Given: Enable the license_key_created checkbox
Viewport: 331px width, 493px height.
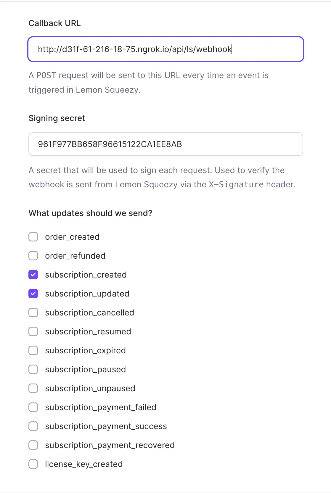Looking at the screenshot, I should (33, 464).
